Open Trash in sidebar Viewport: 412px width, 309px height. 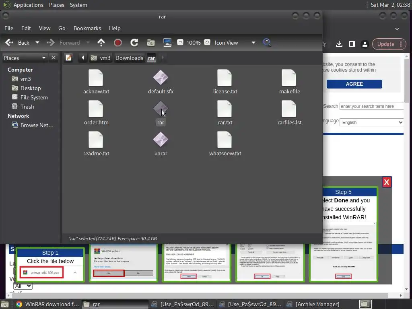(x=23, y=106)
